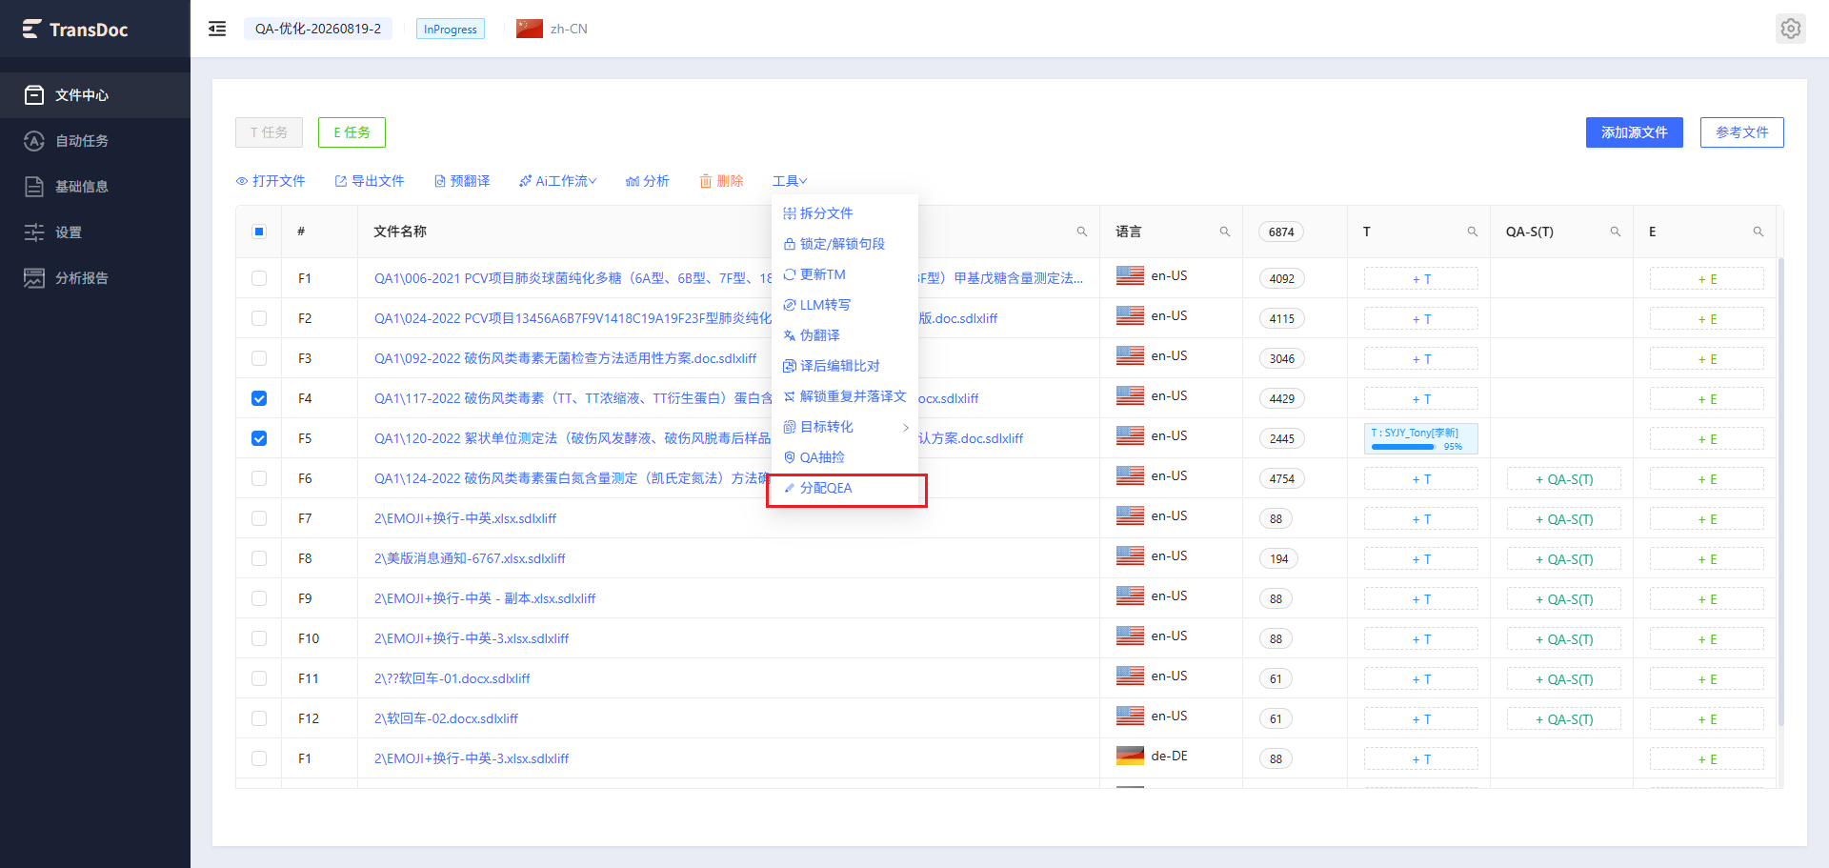Choose 锁定/解锁句段 menu entry
Viewport: 1829px width, 868px height.
(x=845, y=244)
